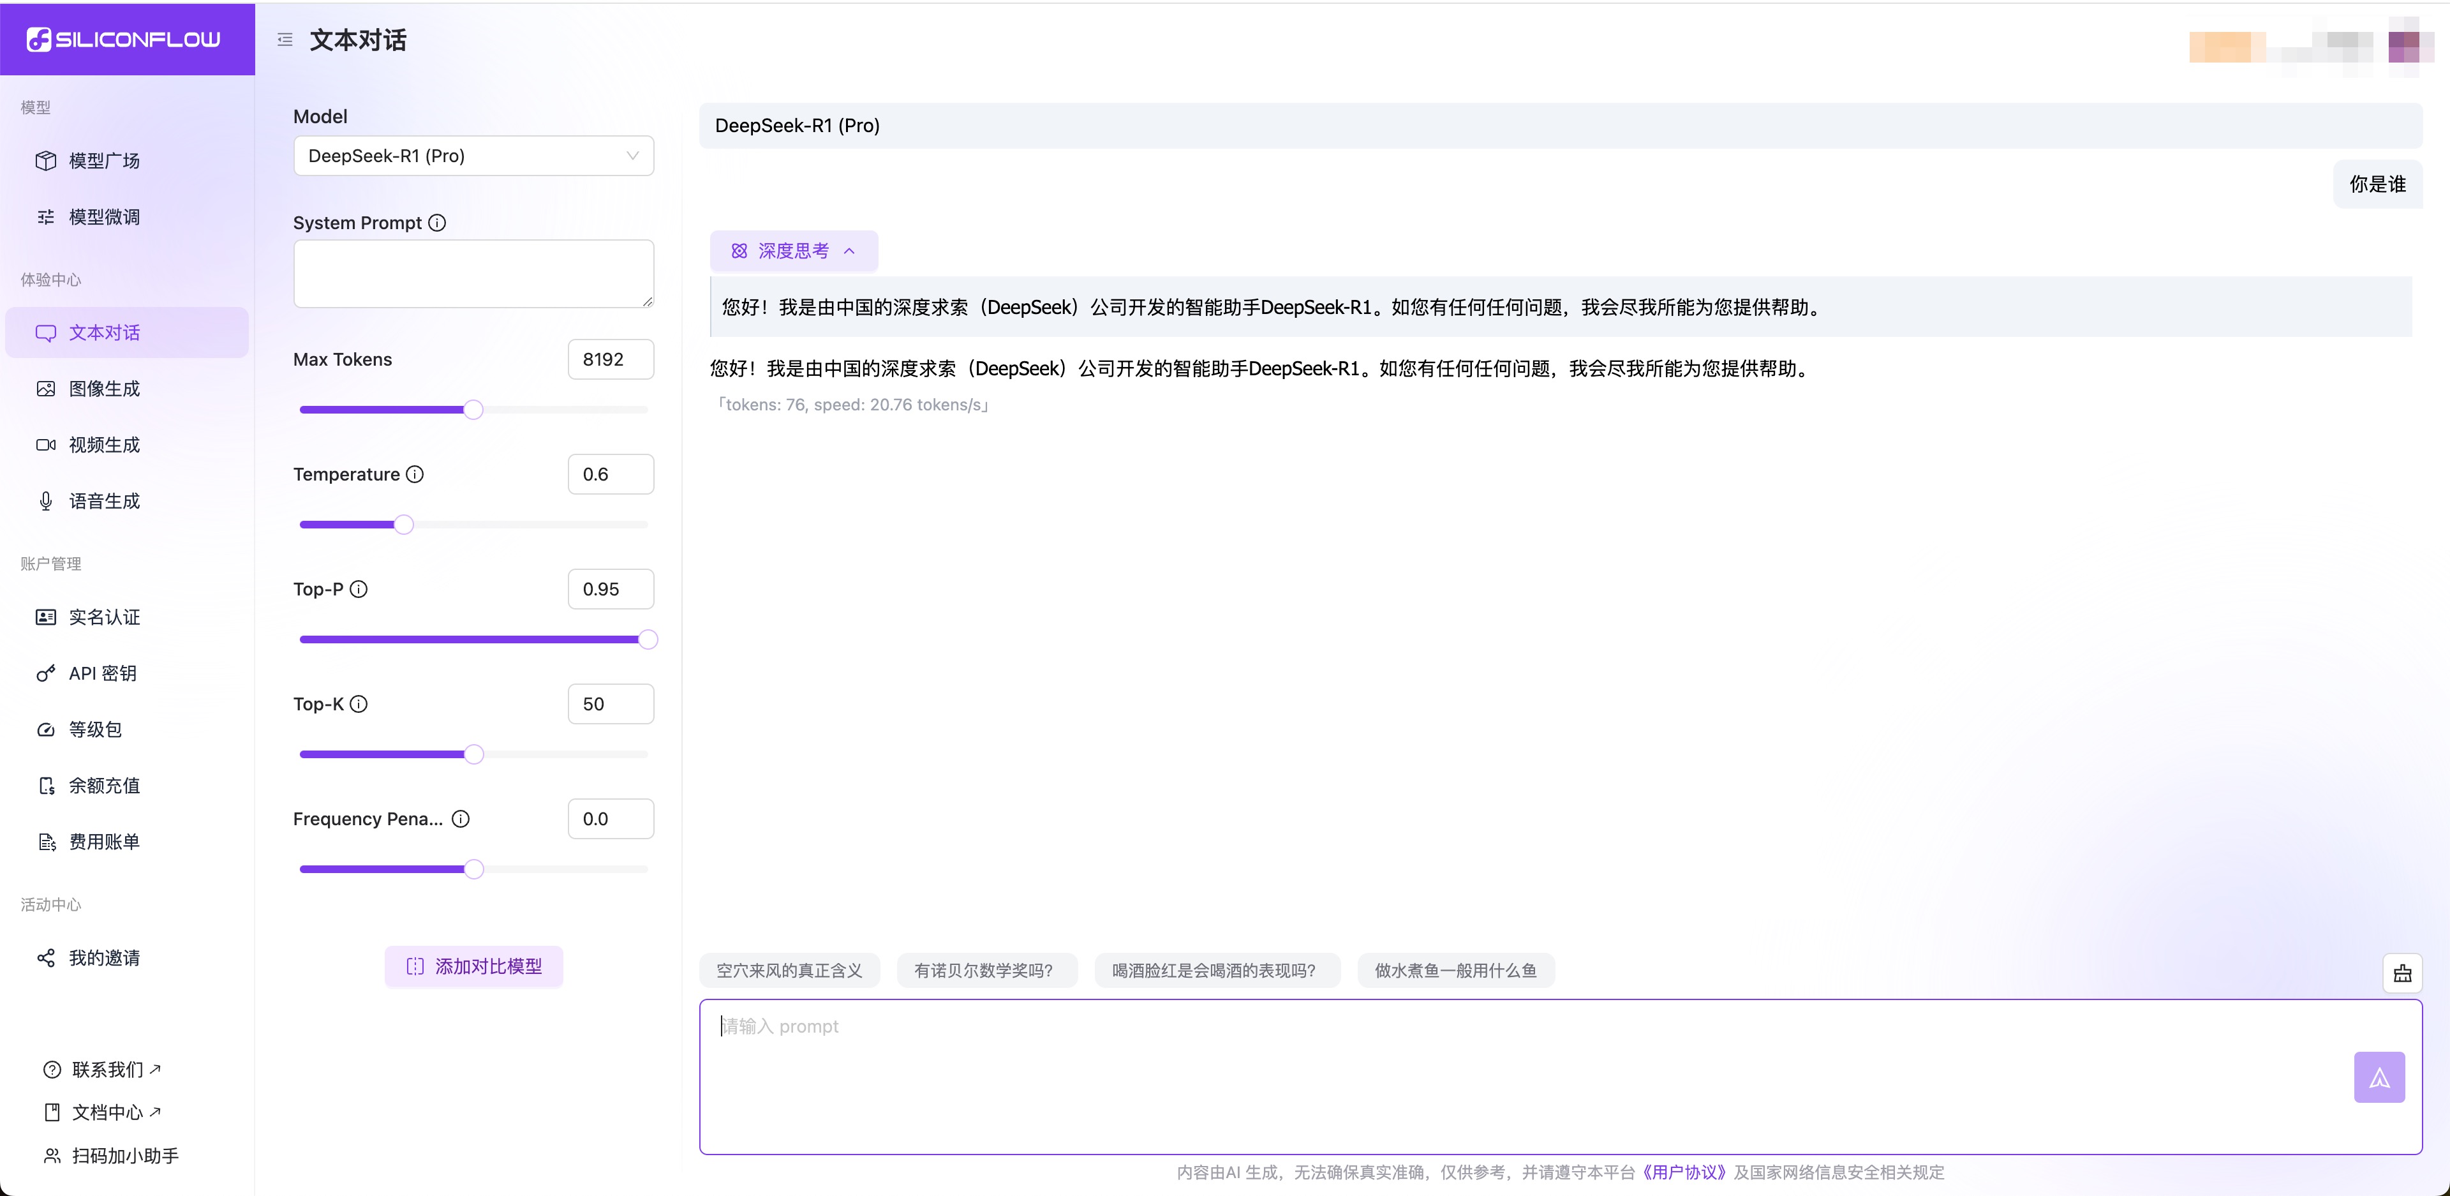The height and width of the screenshot is (1196, 2450).
Task: Click the Temperature info icon
Action: point(415,474)
